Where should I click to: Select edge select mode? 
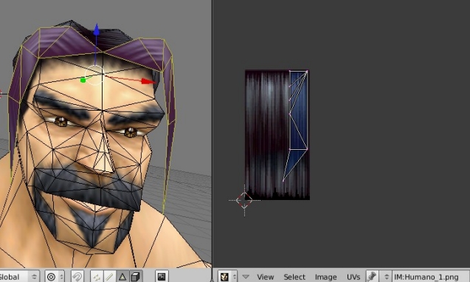click(x=109, y=276)
